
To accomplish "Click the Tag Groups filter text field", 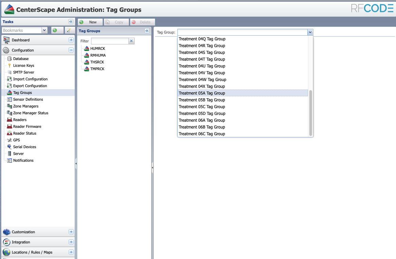I will coord(110,41).
